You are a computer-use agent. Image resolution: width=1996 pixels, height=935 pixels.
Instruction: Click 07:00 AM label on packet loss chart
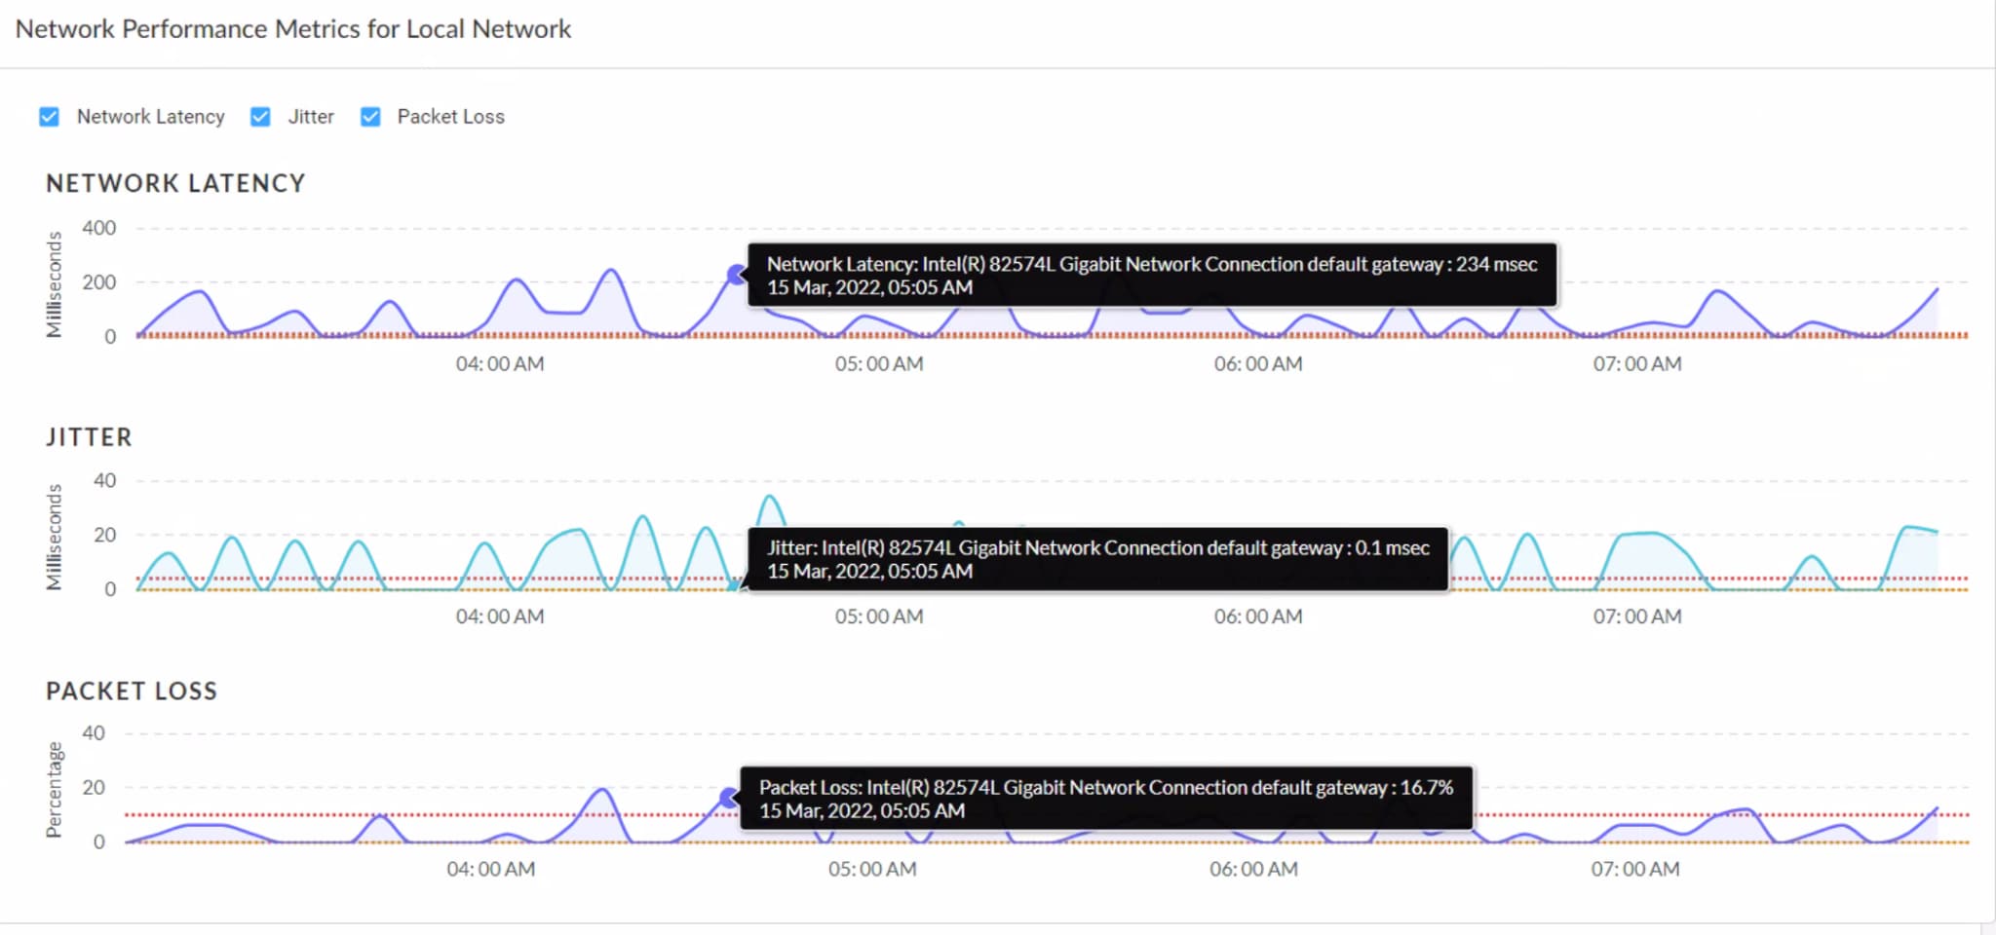[x=1634, y=869]
